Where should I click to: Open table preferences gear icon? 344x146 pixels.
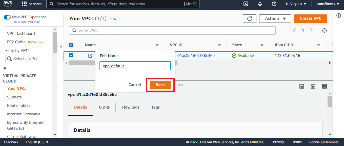click(324, 30)
